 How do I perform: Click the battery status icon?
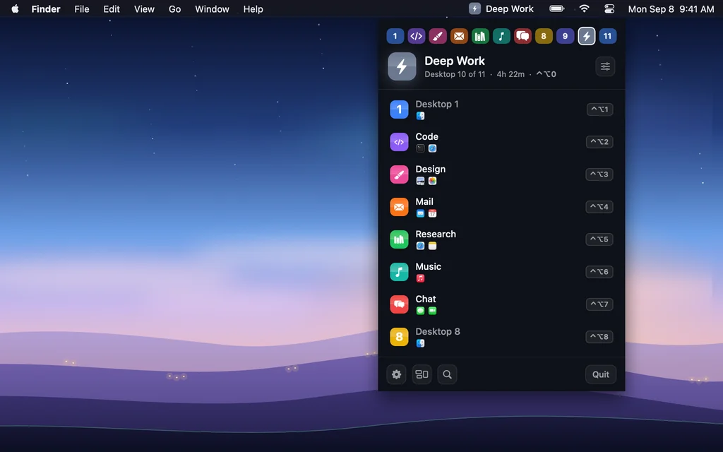click(x=557, y=8)
